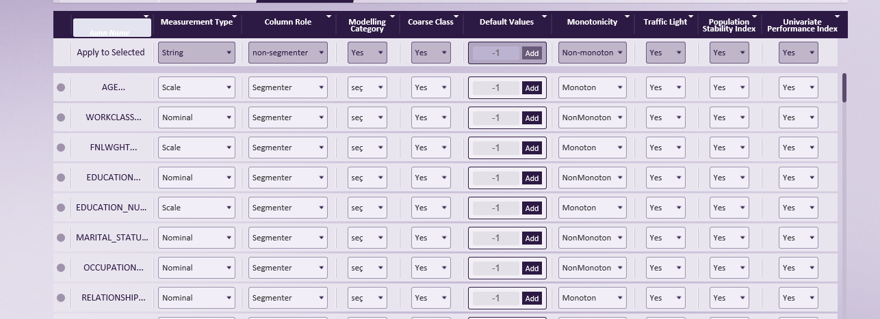Open Measurement Type dropdown for FNLWGHT row
880x319 pixels.
[196, 148]
